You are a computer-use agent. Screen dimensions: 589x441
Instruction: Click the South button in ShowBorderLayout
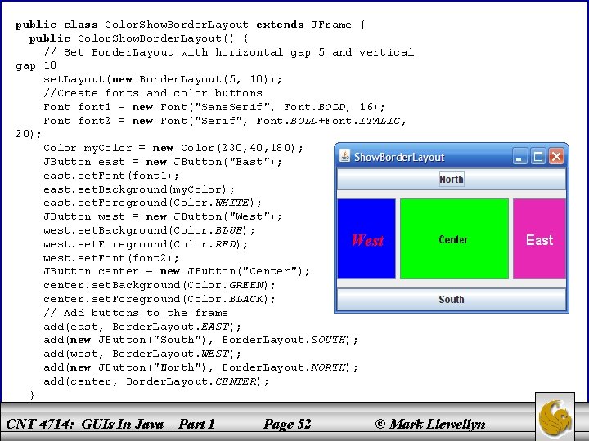[452, 299]
